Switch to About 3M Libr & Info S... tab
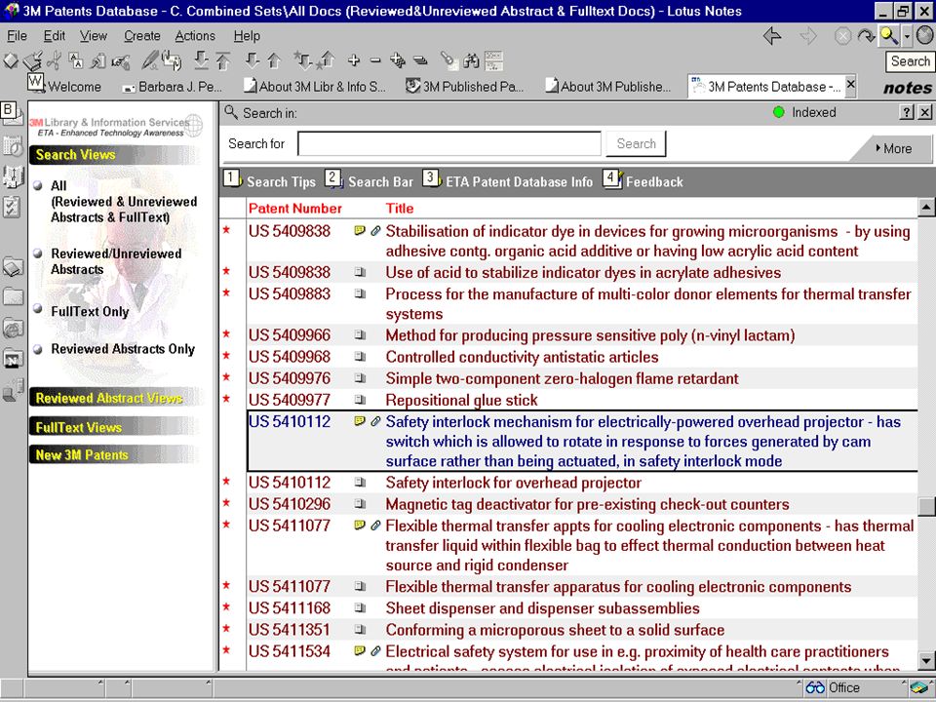The image size is (936, 702). pyautogui.click(x=315, y=87)
